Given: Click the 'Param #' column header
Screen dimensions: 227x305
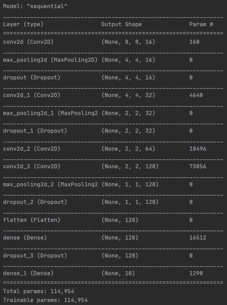Looking at the screenshot, I should pyautogui.click(x=201, y=24).
